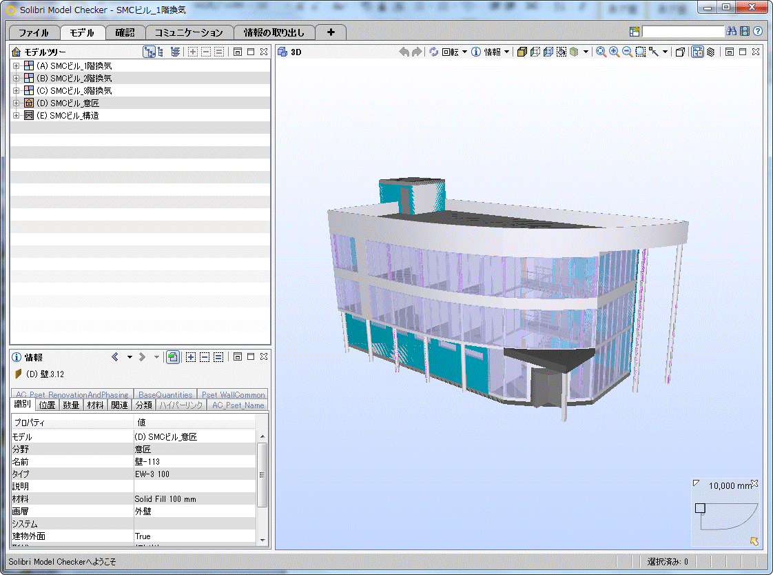Click the zoom window selection icon
The height and width of the screenshot is (575, 773).
(641, 52)
